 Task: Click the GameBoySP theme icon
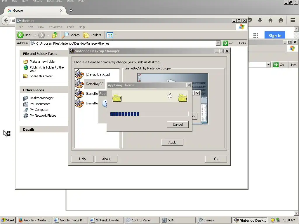[x=79, y=84]
